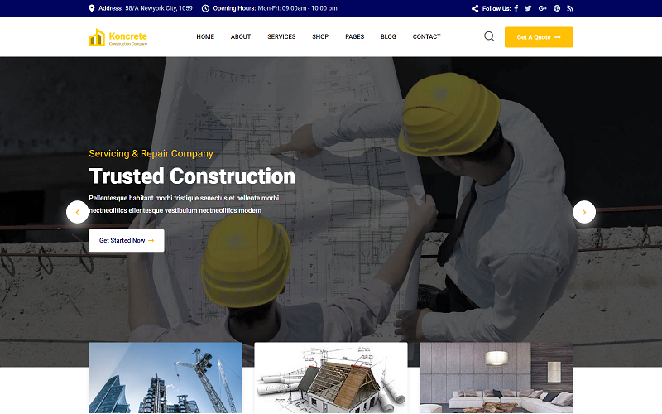Open the Pinterest social link
662x414 pixels.
[557, 8]
